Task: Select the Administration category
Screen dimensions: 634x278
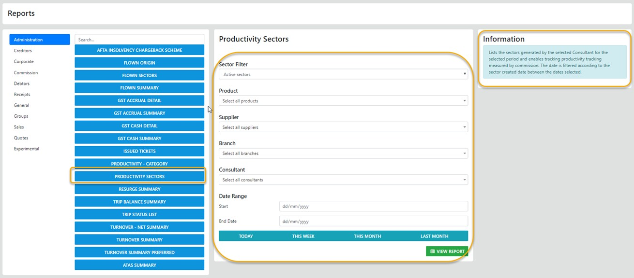Action: 39,40
